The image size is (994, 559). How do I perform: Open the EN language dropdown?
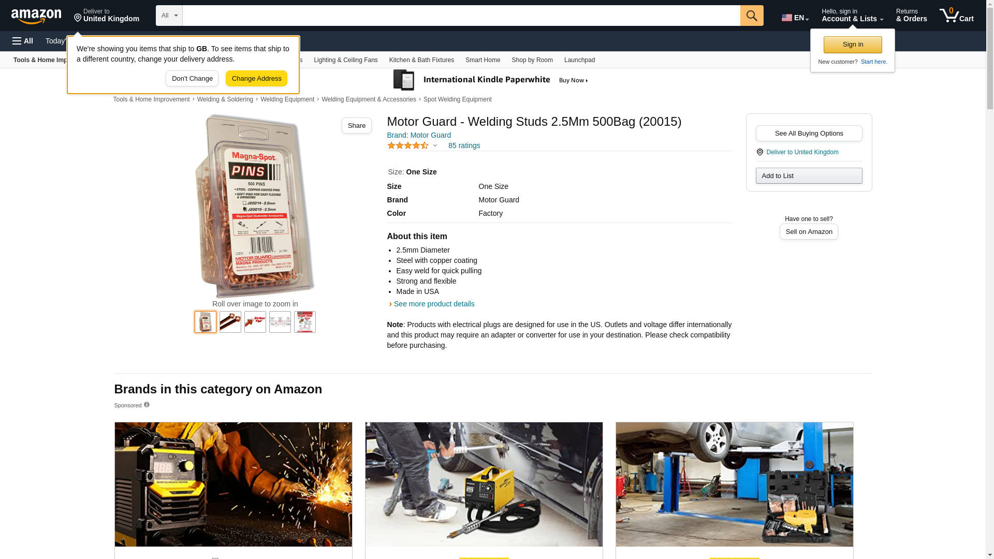point(795,17)
